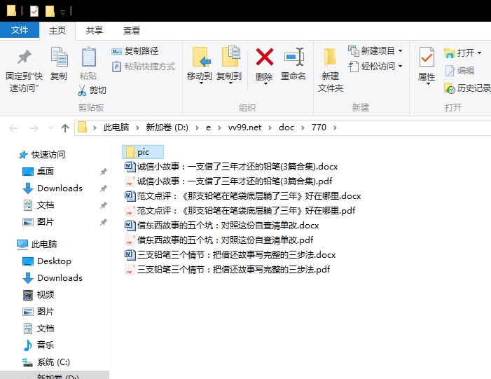Click the Copy to (复制到) icon

pos(230,57)
